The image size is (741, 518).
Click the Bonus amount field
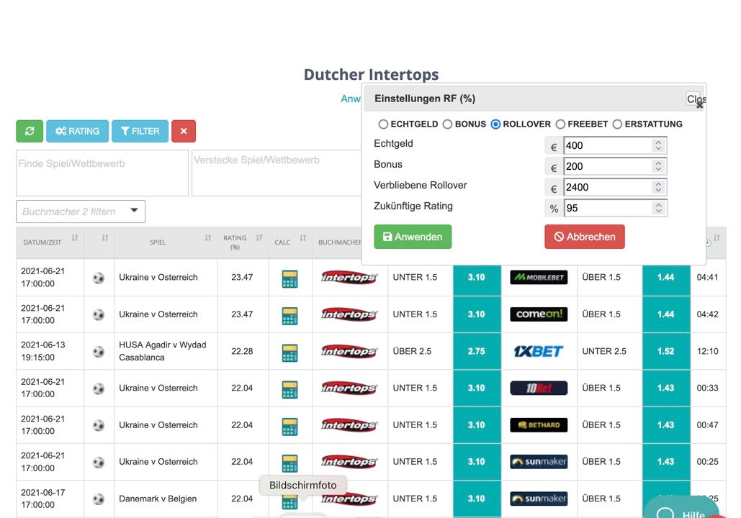608,166
